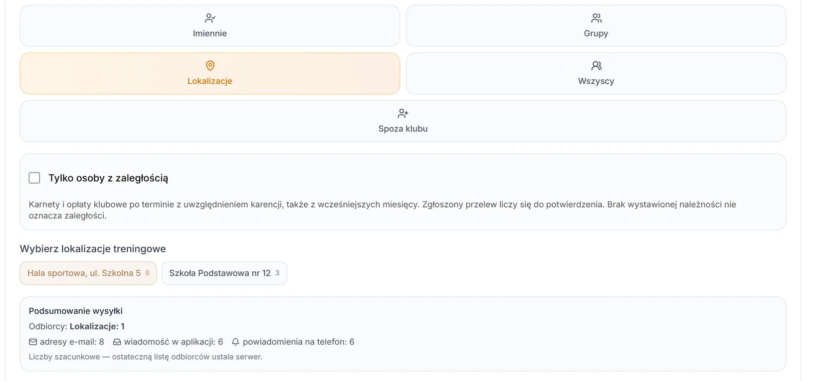Click the two-people icon above Grupy
Image resolution: width=818 pixels, height=381 pixels.
[x=596, y=18]
